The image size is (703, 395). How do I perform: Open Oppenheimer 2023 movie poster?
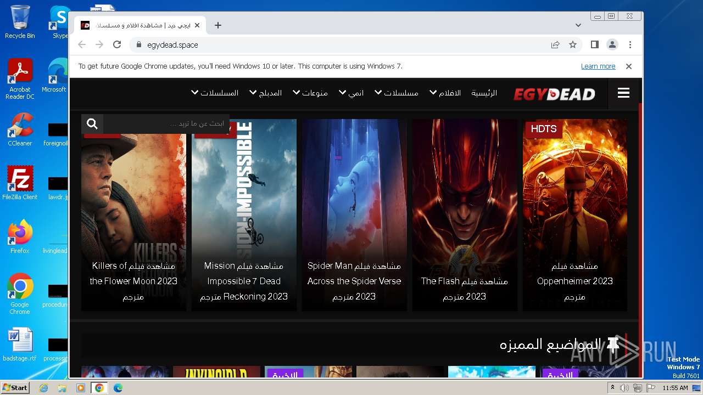tap(574, 215)
